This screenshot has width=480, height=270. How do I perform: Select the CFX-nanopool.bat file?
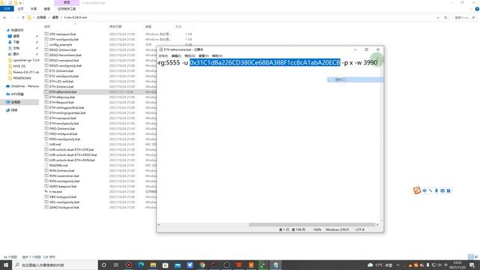[62, 34]
